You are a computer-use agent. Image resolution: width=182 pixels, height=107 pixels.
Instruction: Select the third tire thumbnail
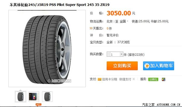click(47, 97)
